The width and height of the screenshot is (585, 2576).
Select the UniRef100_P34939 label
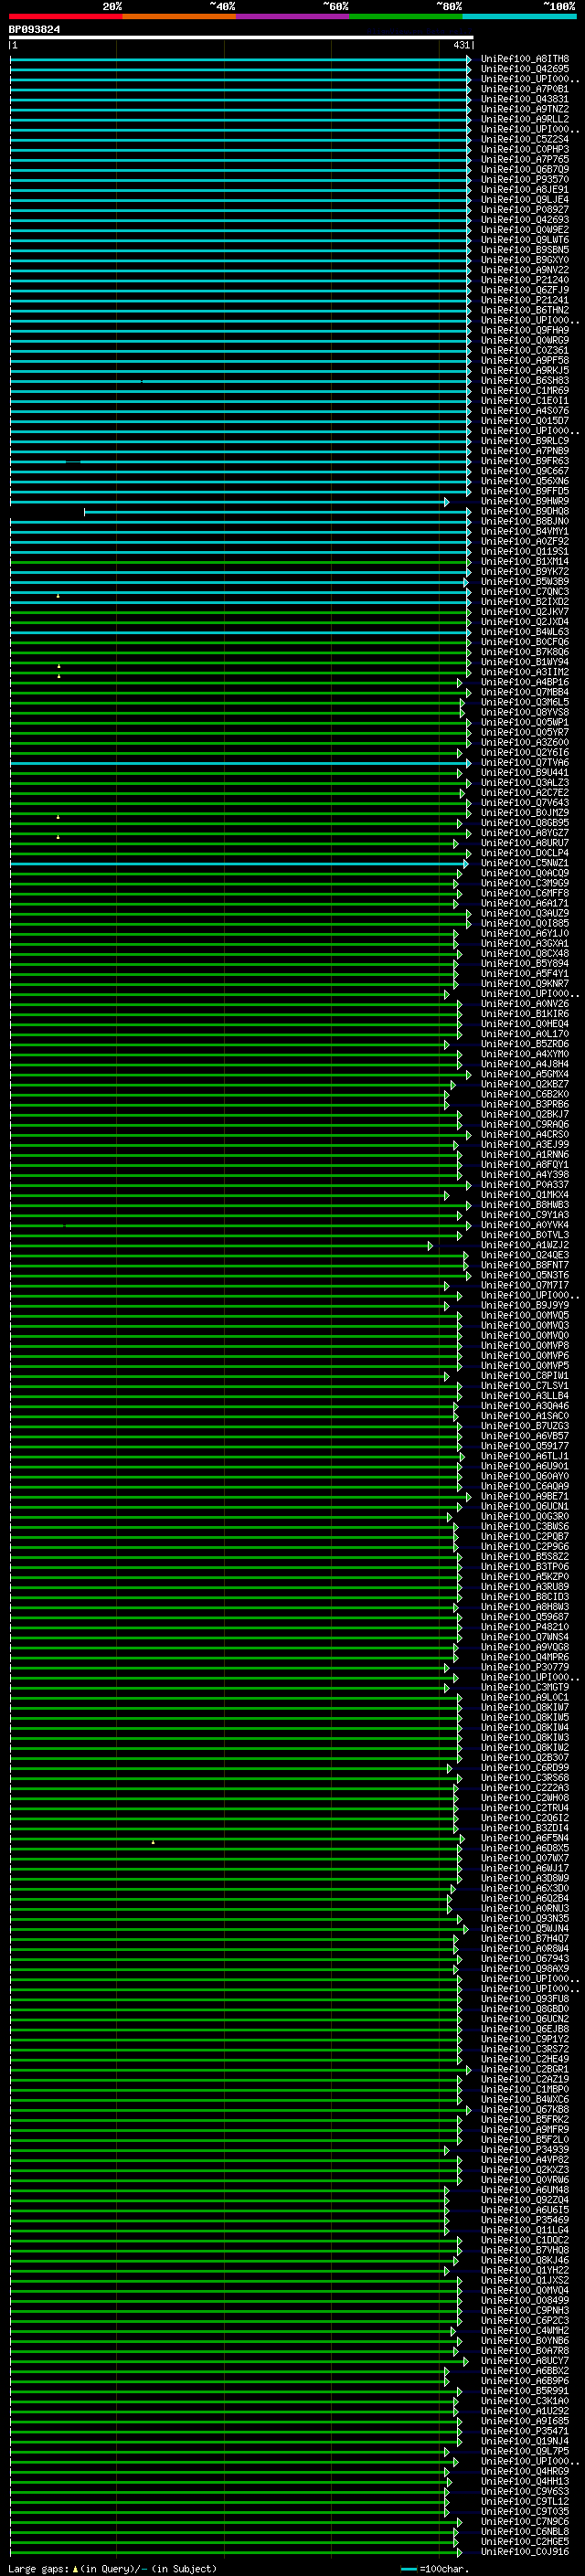coord(525,2150)
